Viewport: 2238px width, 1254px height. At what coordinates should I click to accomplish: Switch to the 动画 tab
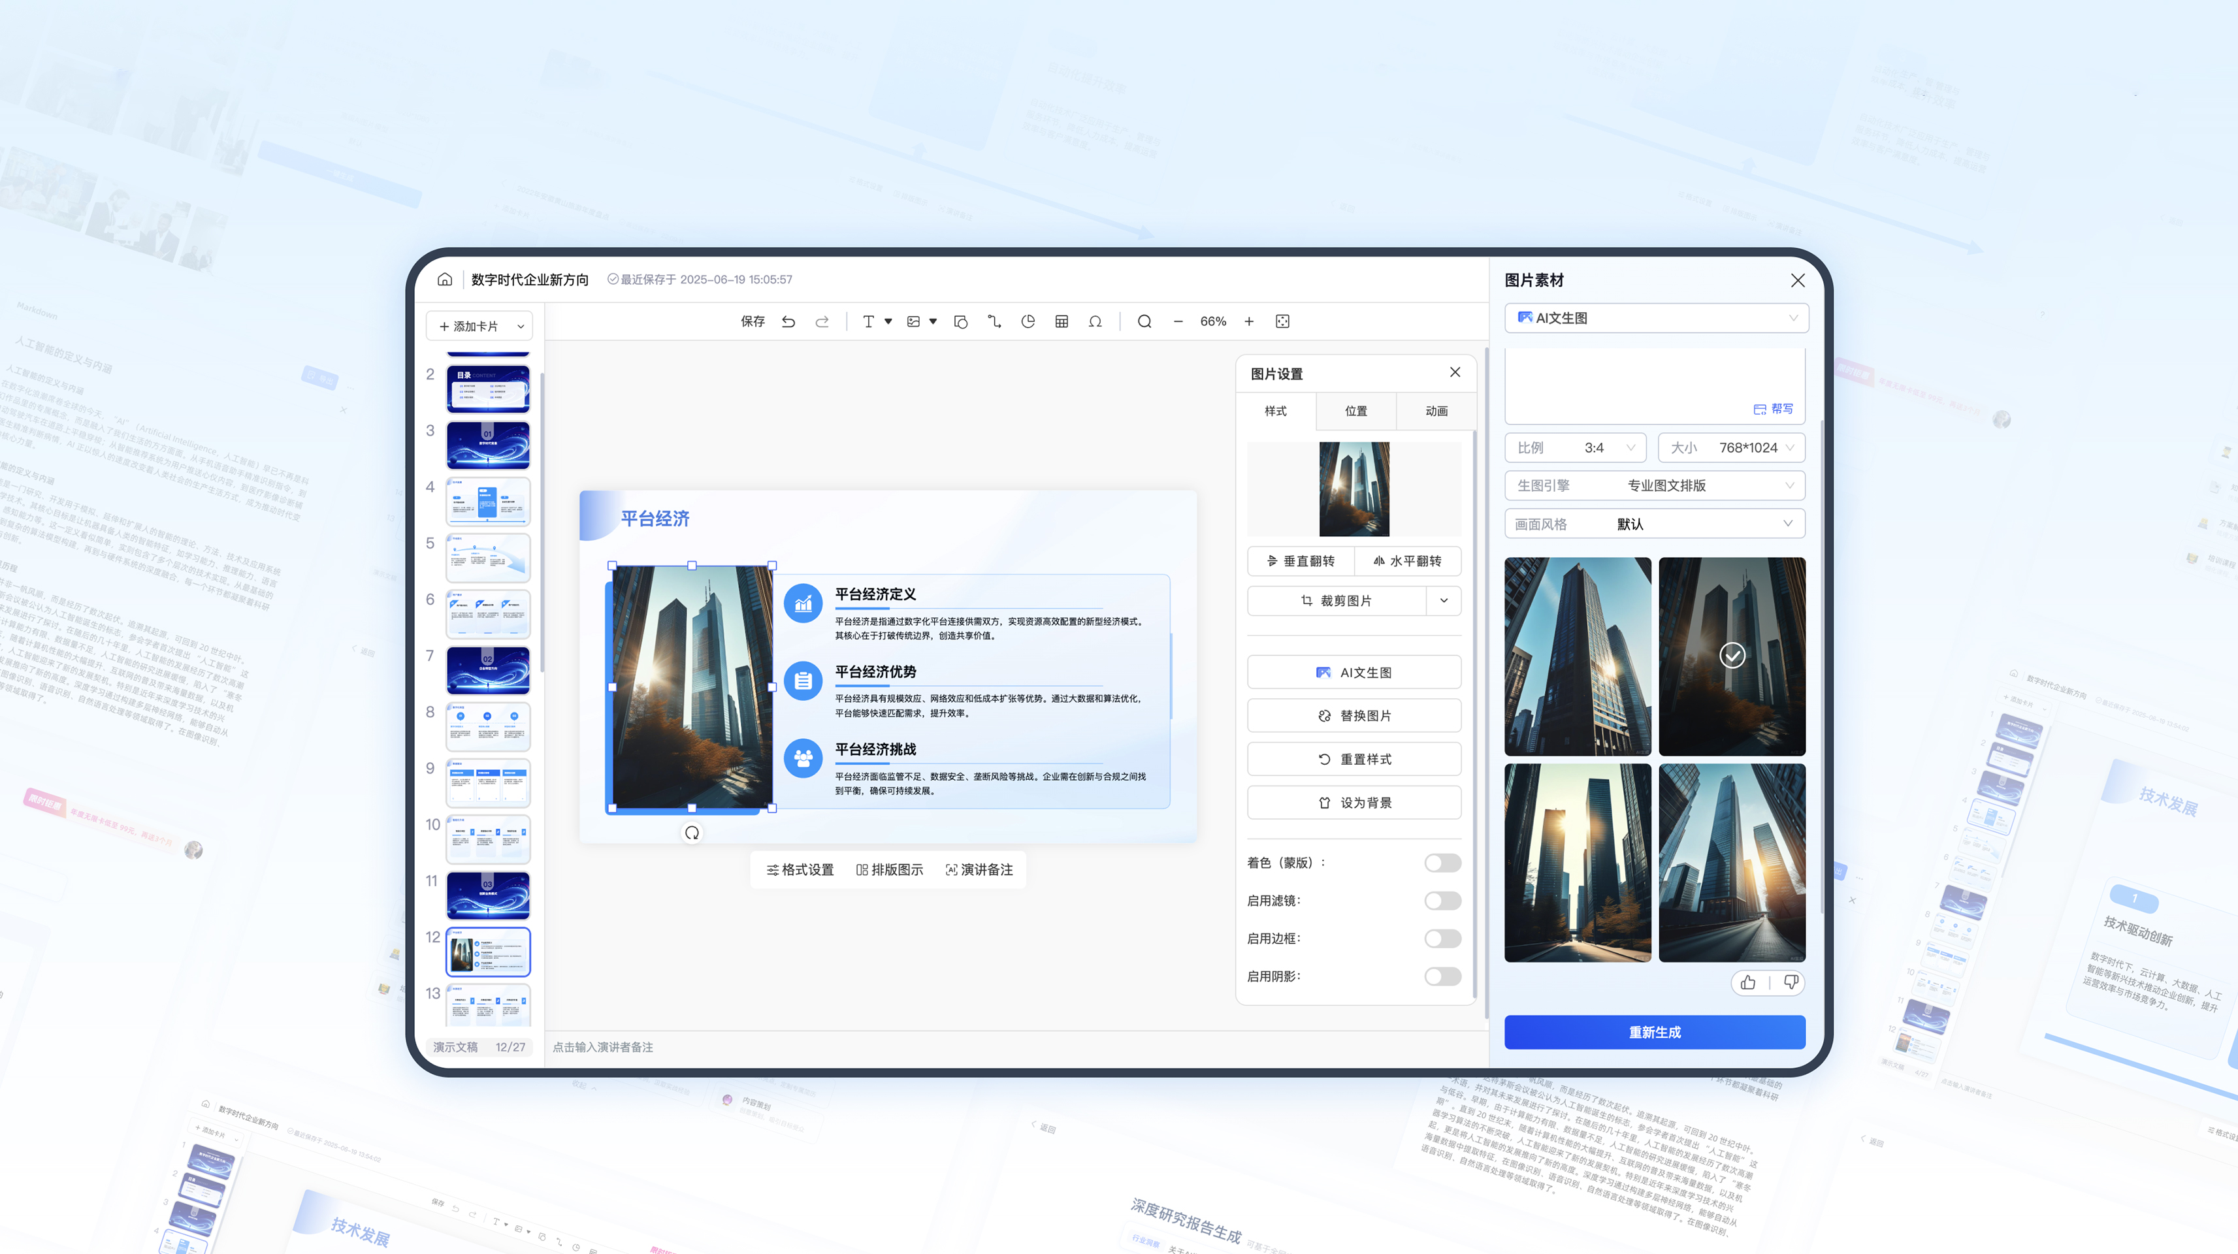(x=1436, y=411)
